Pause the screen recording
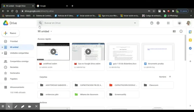The image size is (194, 112). pyautogui.click(x=3, y=106)
